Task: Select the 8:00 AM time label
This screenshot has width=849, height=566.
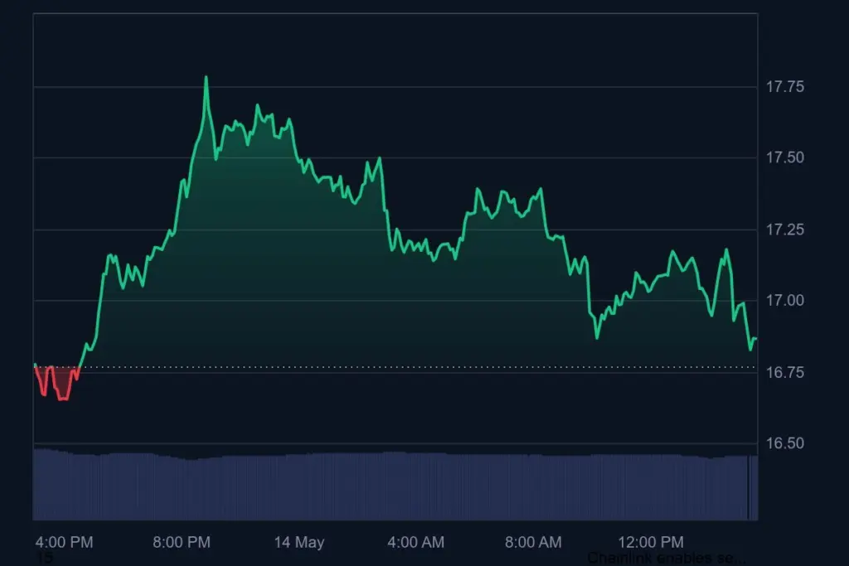Action: (533, 543)
